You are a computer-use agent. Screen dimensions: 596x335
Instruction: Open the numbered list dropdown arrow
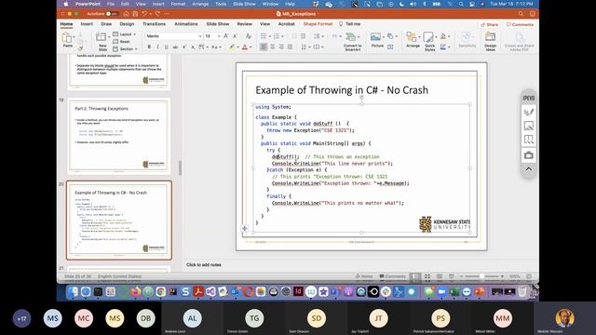pos(282,36)
